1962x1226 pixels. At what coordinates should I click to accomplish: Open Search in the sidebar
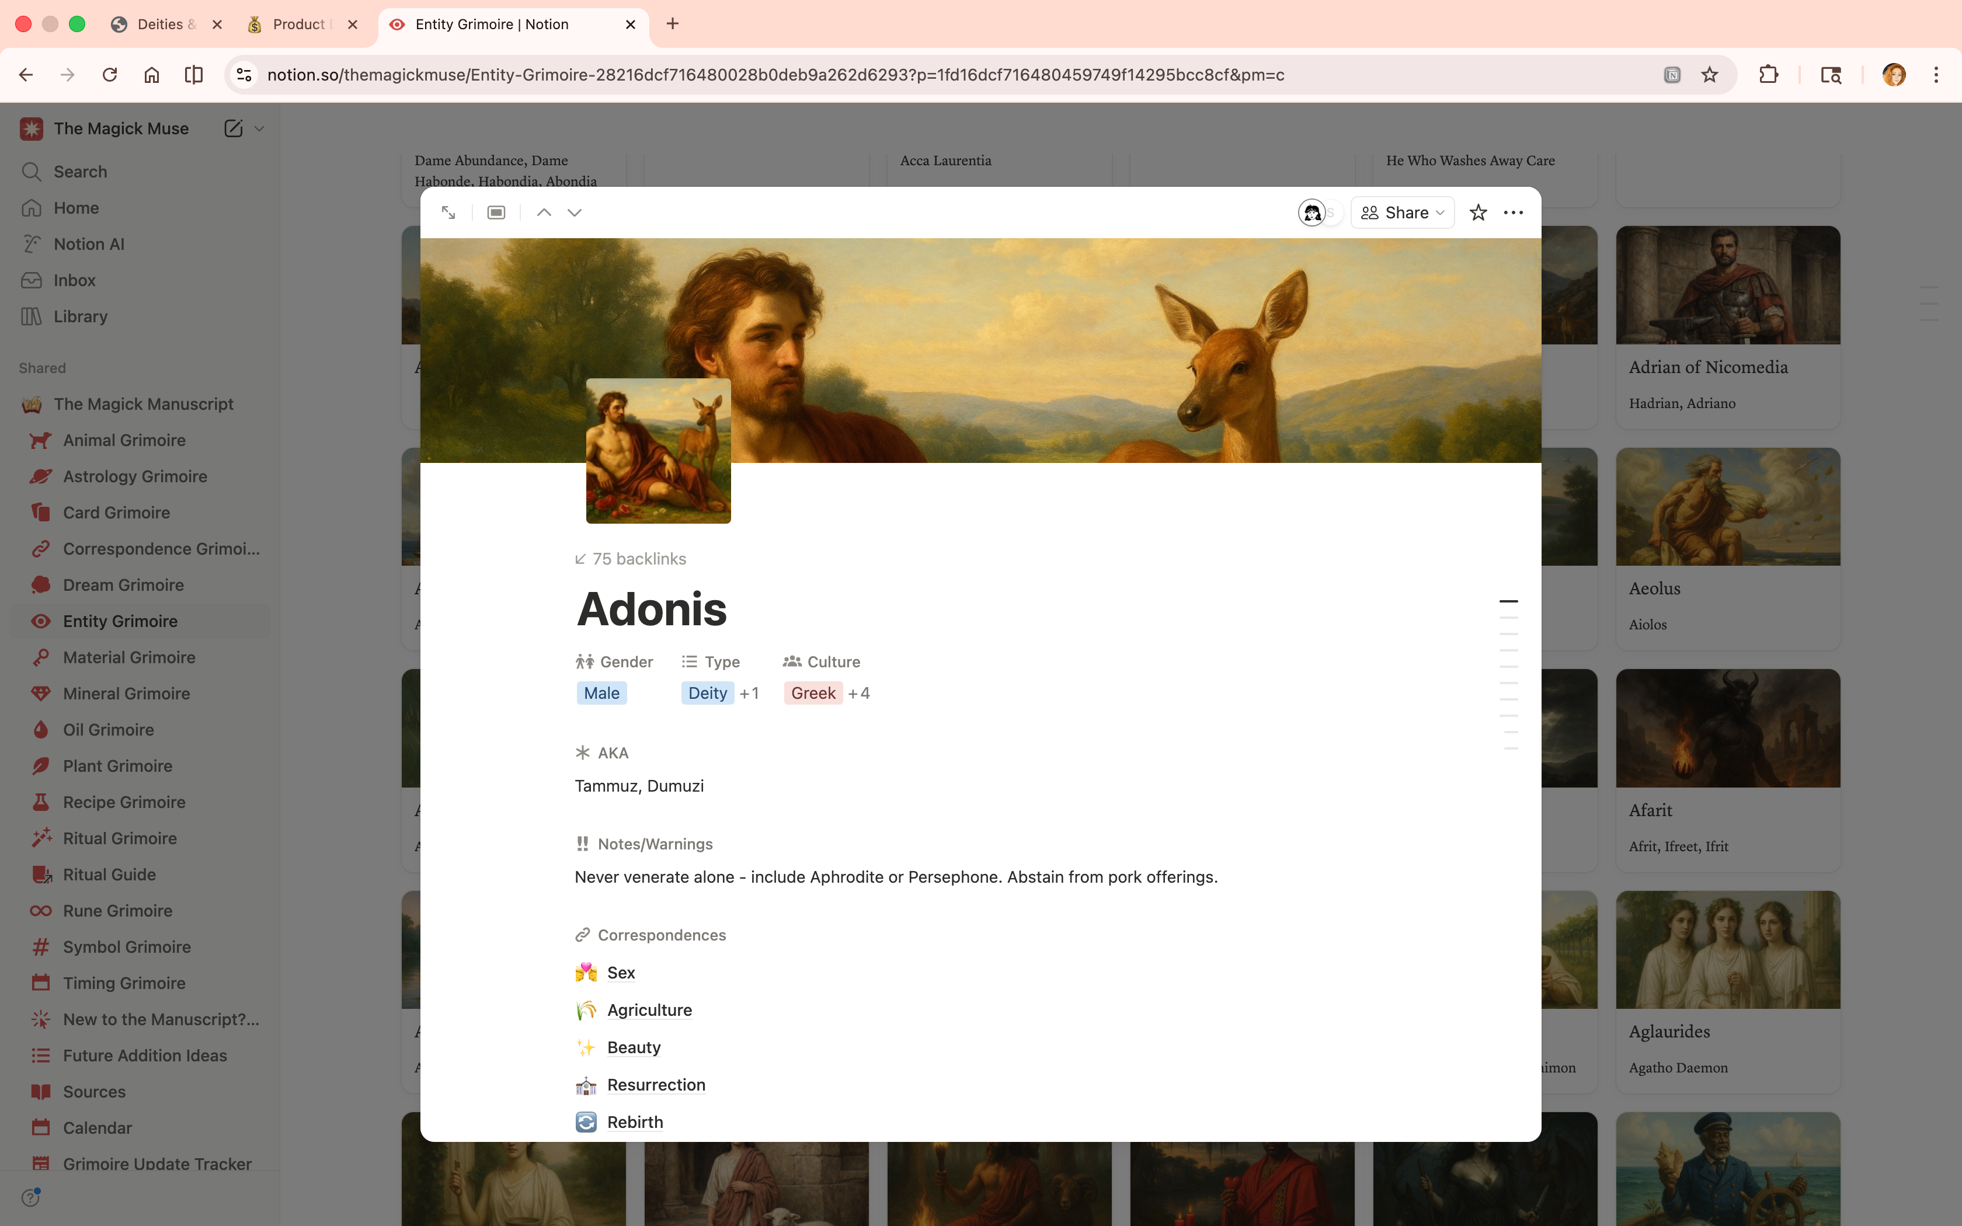point(141,172)
